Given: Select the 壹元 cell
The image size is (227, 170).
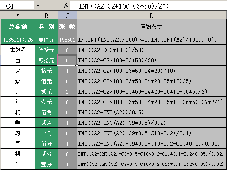Looking at the screenshot, I should pos(46,102).
